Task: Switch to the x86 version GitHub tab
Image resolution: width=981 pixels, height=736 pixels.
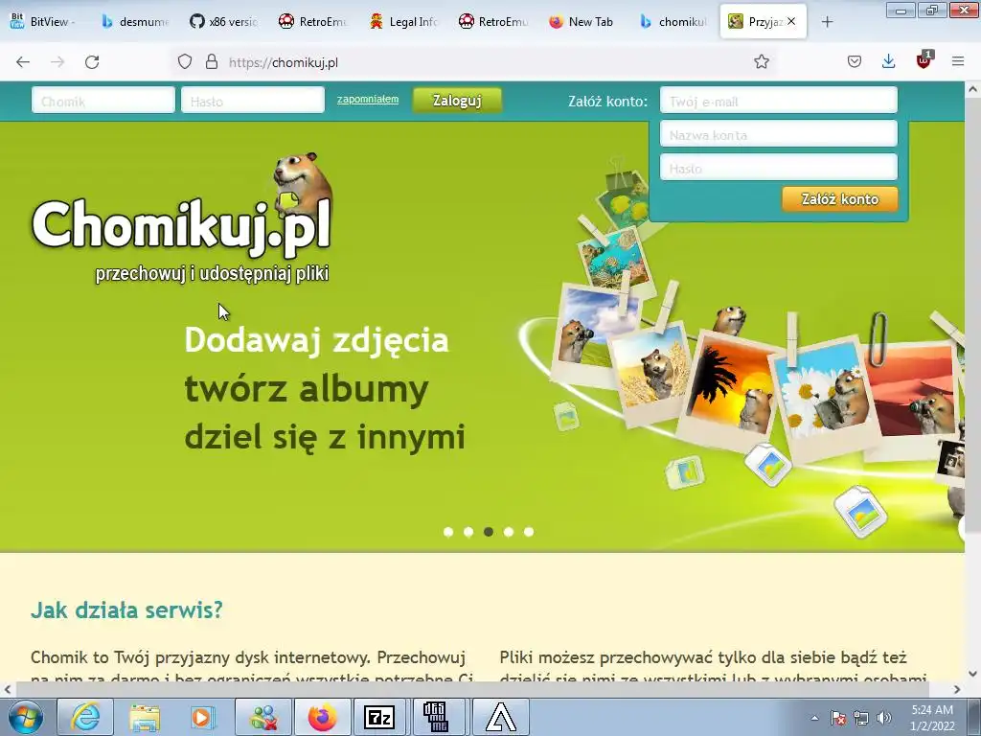Action: [x=225, y=22]
